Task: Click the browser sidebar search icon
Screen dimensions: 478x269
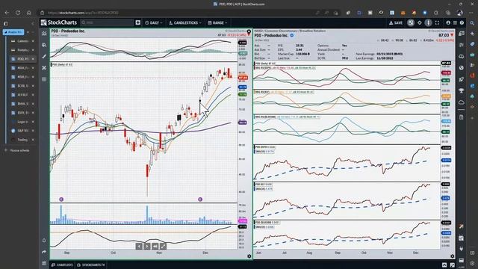Action: (472, 23)
